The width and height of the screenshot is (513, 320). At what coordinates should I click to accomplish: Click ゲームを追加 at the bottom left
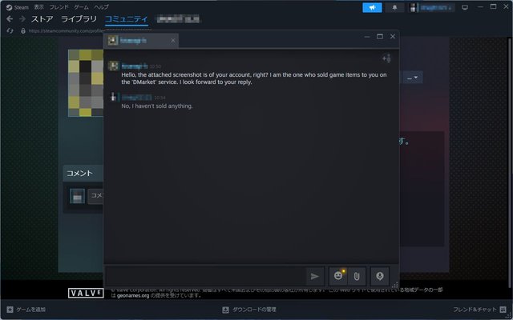[26, 310]
